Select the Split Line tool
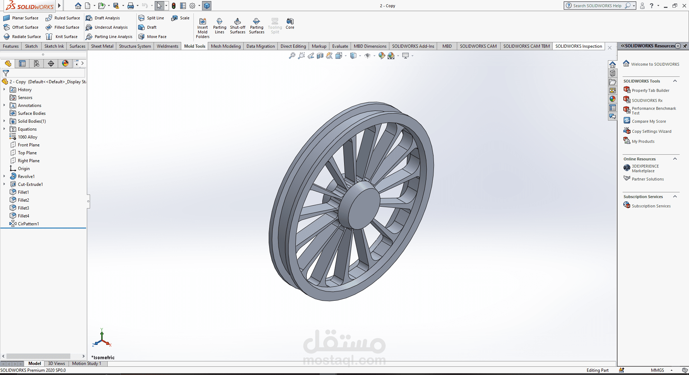 point(151,18)
